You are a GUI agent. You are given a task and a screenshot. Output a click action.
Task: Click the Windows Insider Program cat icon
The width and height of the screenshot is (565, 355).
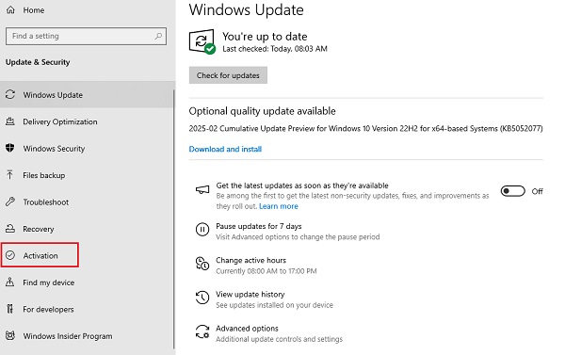10,335
